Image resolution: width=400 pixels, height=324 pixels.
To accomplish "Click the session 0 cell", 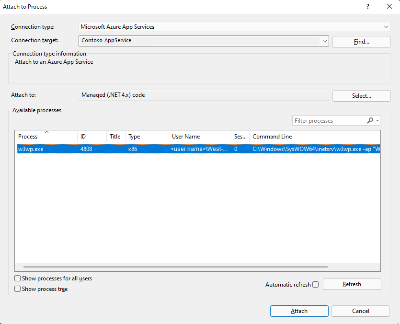I will coord(236,149).
